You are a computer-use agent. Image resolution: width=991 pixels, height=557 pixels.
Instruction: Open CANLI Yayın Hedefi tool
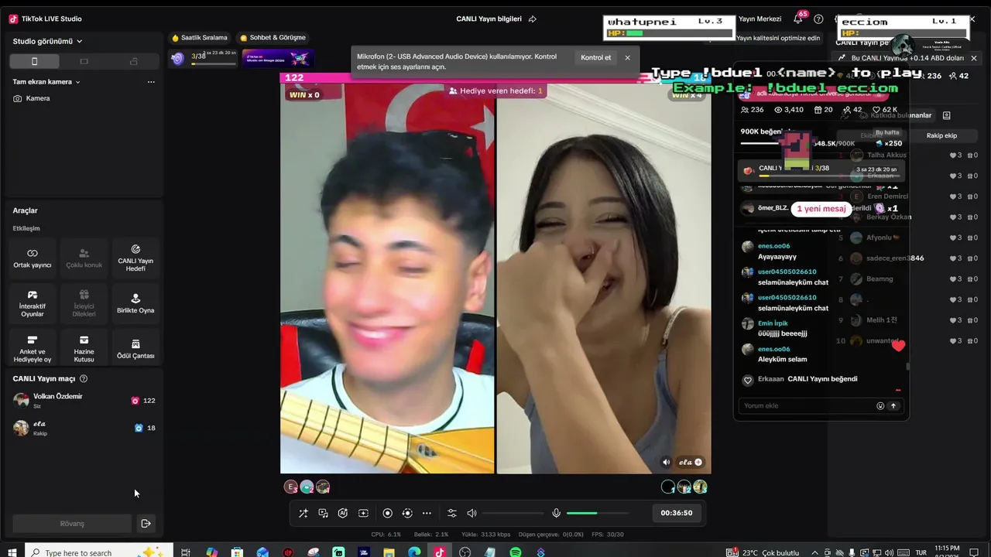pyautogui.click(x=135, y=258)
